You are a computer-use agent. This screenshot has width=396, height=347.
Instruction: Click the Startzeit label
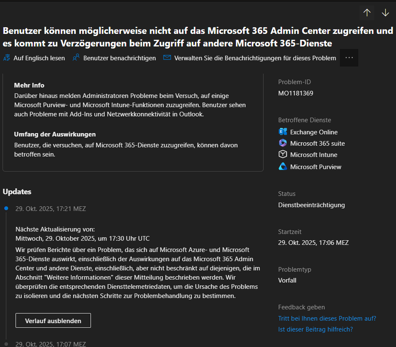[x=290, y=232]
